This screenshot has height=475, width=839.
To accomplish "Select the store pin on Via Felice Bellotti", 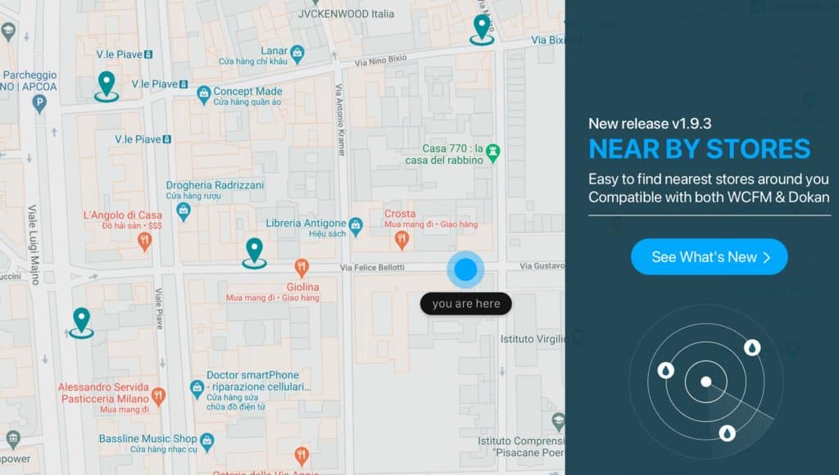I will [x=255, y=250].
